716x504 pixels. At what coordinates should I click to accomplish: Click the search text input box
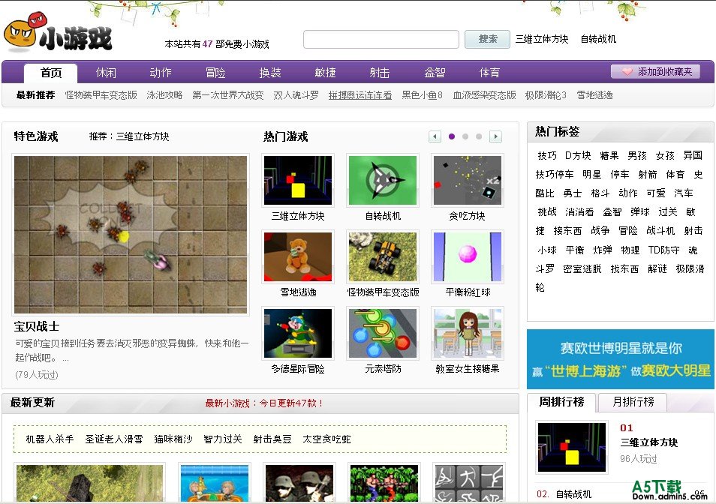381,39
